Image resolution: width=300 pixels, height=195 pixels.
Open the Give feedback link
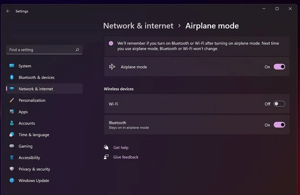click(126, 157)
